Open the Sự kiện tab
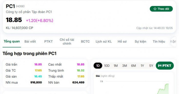This screenshot has width=179, height=94. click(141, 41)
